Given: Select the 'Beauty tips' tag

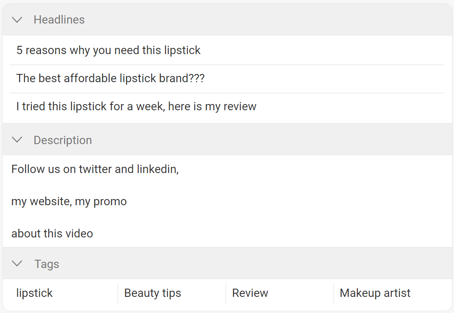Looking at the screenshot, I should point(153,293).
